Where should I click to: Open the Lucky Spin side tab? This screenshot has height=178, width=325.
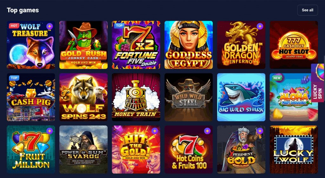(318, 83)
